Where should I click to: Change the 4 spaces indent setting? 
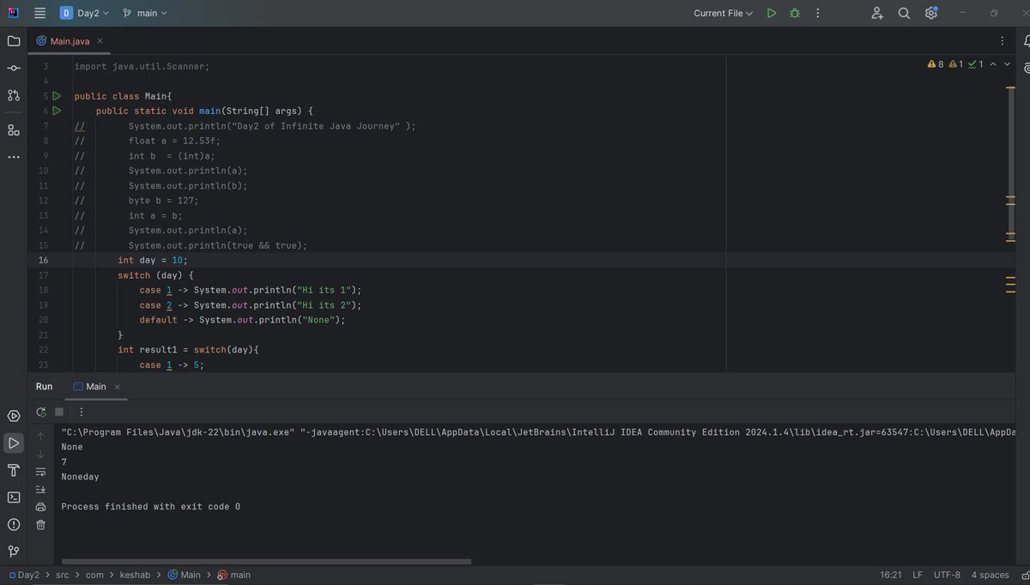point(990,575)
